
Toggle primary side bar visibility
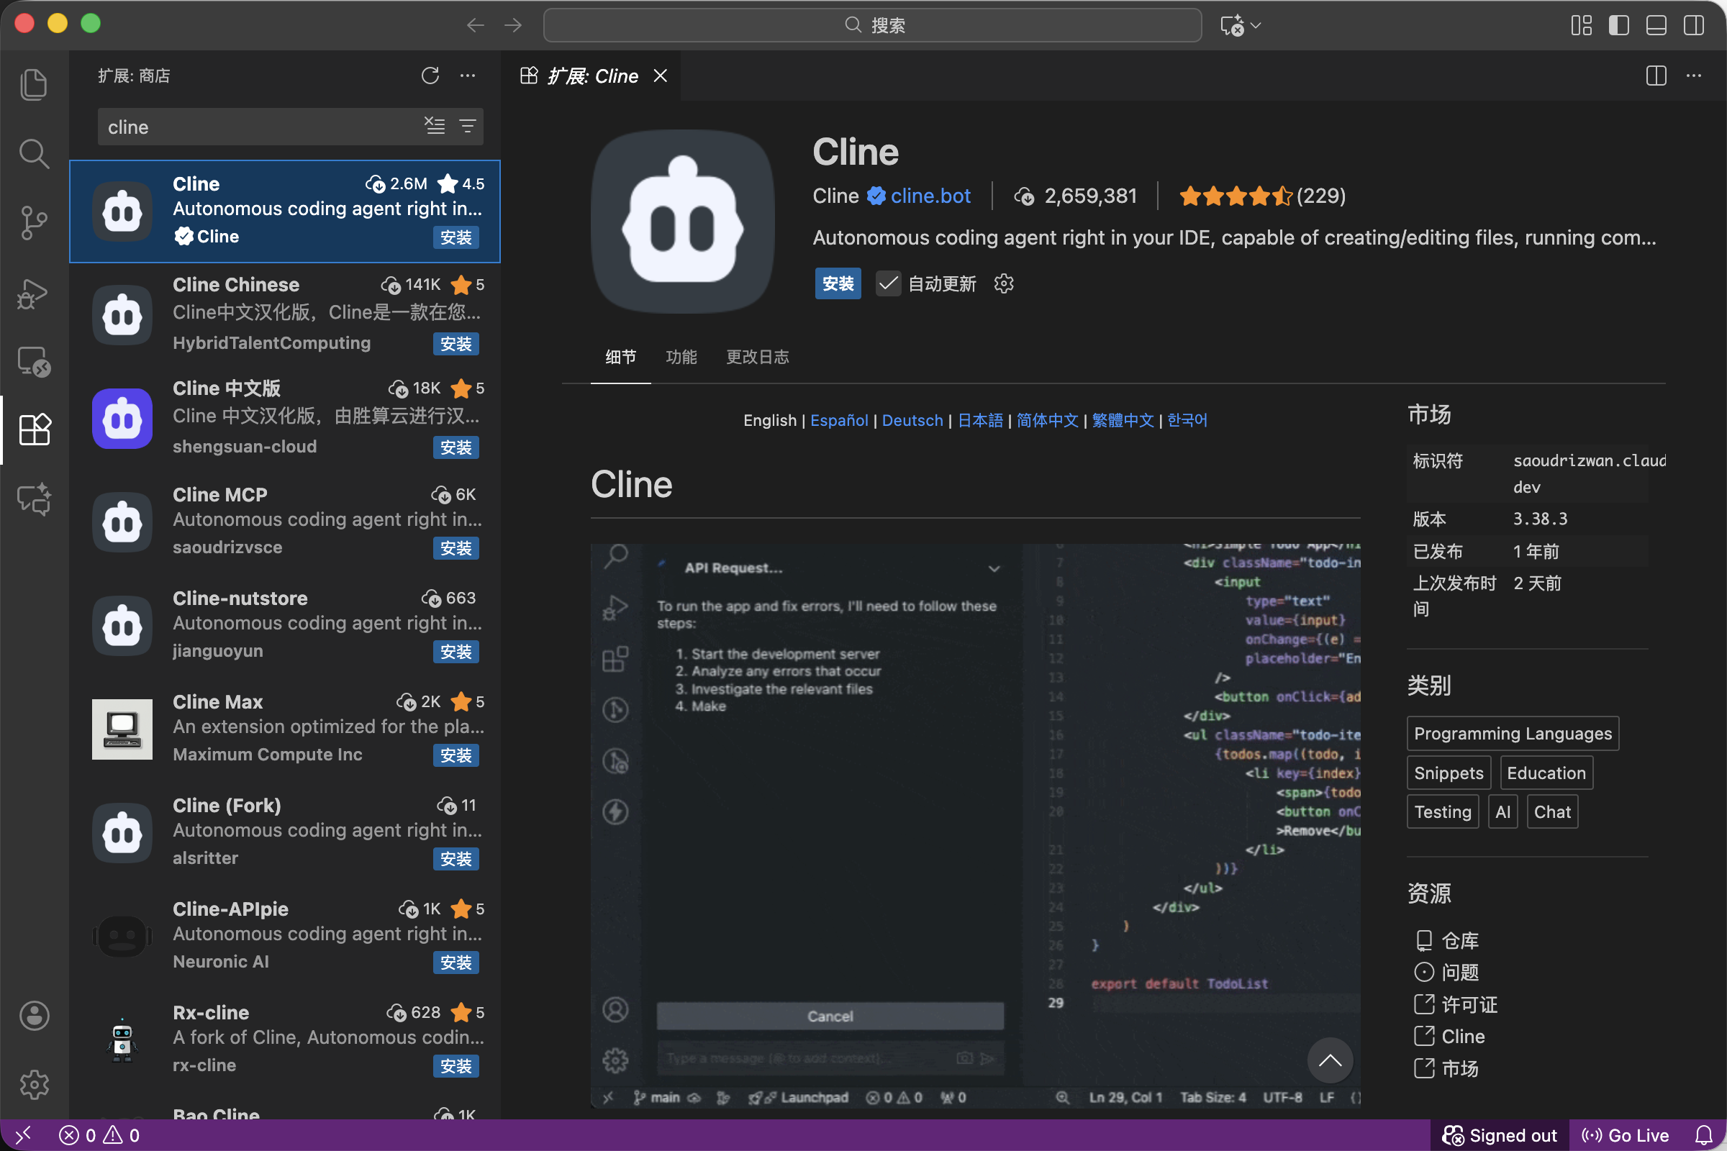point(1618,25)
